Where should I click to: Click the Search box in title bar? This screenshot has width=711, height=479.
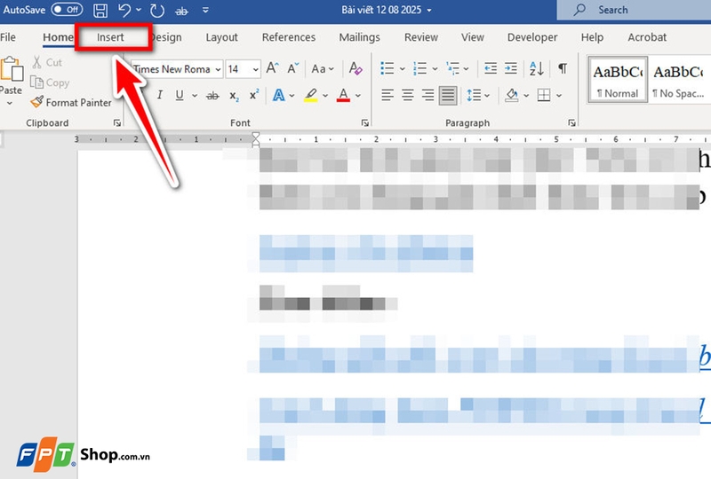634,10
